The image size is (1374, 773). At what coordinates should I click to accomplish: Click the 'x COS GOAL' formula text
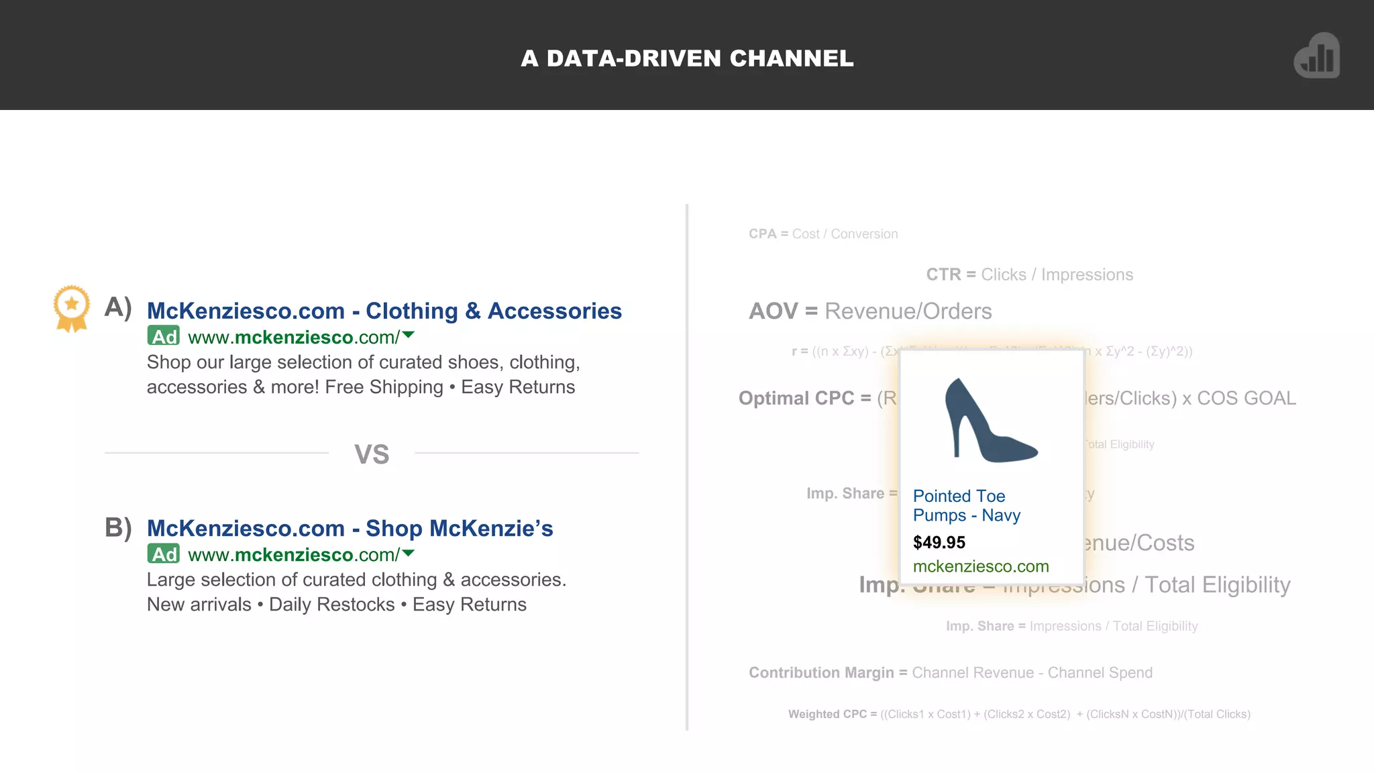(x=1239, y=398)
